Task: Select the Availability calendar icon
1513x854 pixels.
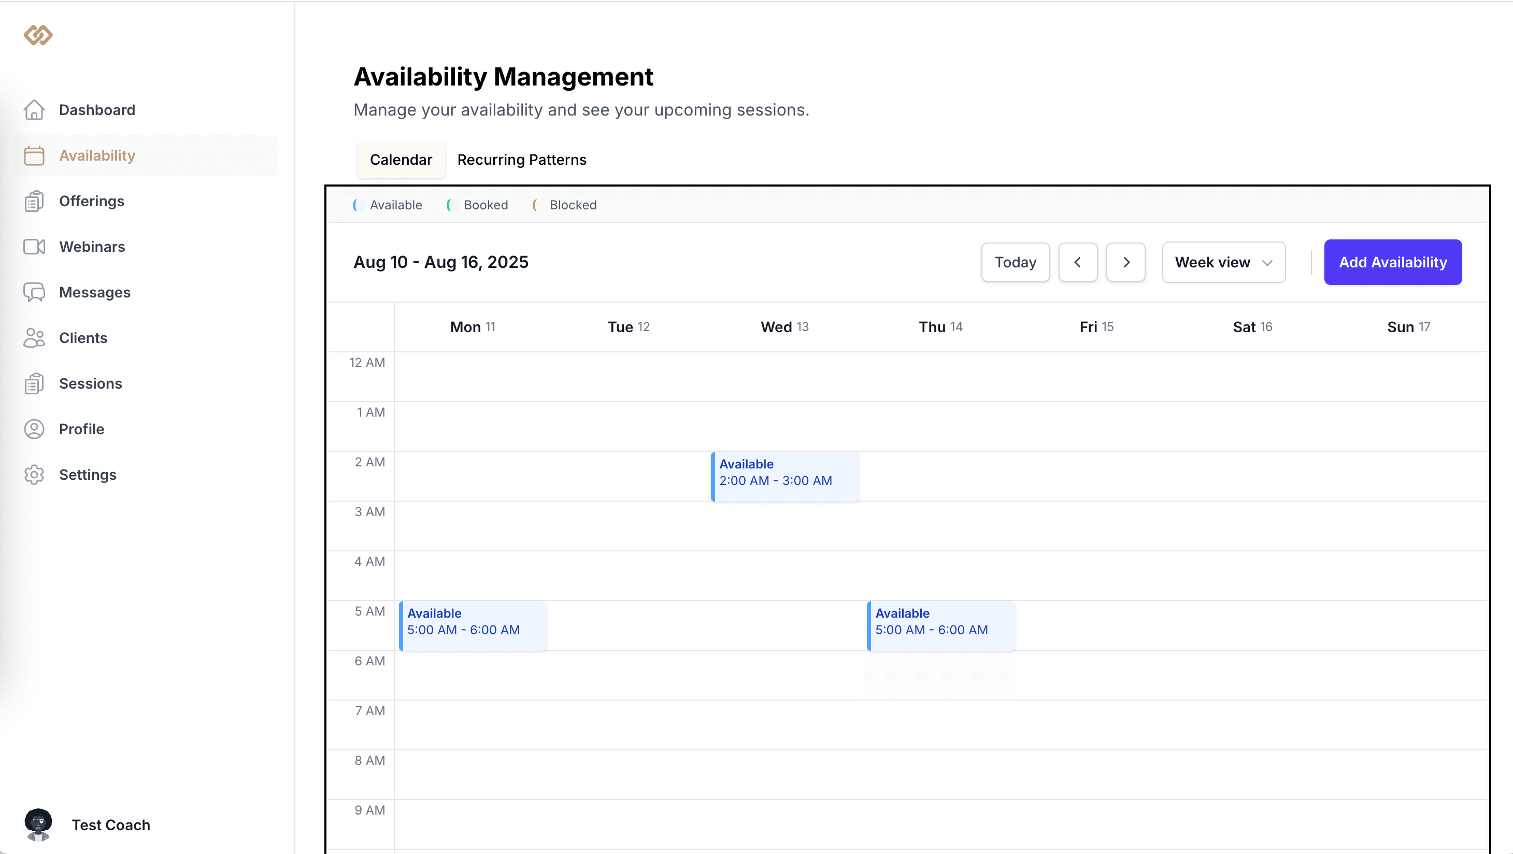Action: (35, 155)
